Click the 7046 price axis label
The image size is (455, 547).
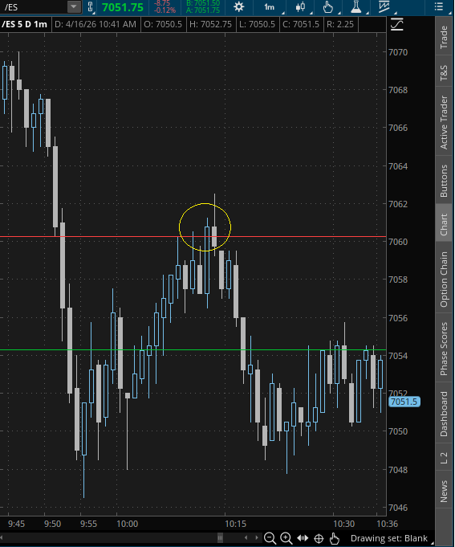[x=398, y=508]
